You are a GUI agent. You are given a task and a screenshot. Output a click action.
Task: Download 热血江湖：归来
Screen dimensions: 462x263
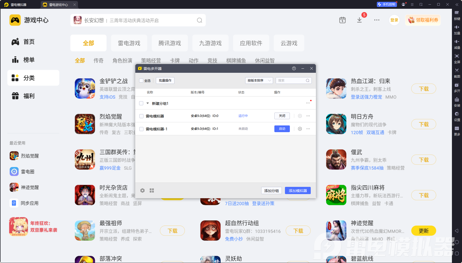coord(424,89)
